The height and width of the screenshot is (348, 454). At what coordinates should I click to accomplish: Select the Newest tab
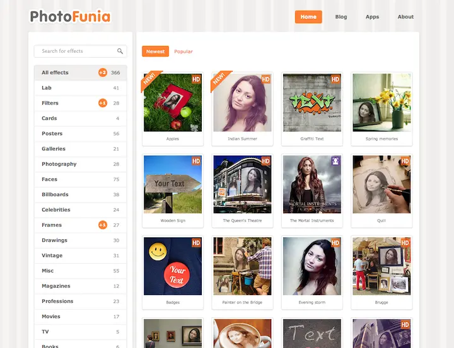coord(155,52)
